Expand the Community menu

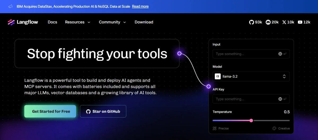(112, 22)
